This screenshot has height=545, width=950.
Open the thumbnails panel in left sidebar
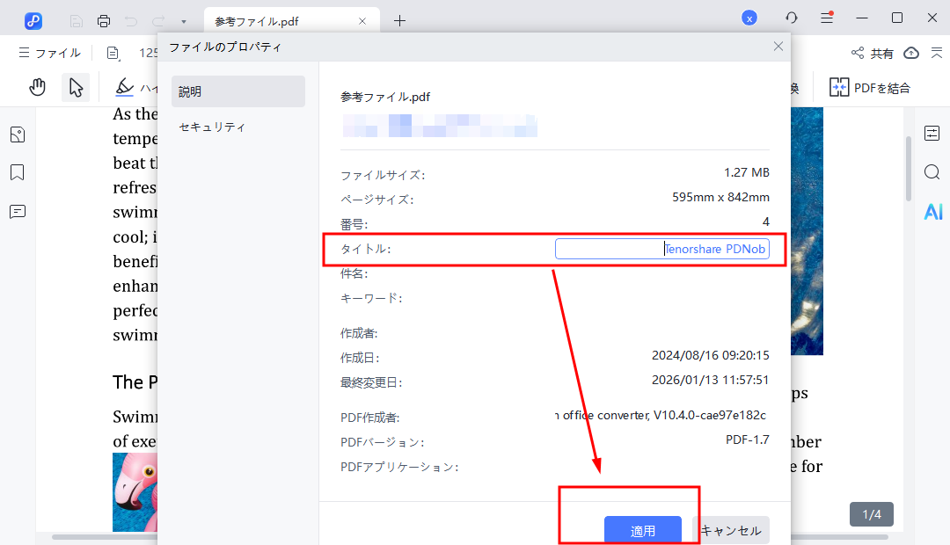(17, 134)
